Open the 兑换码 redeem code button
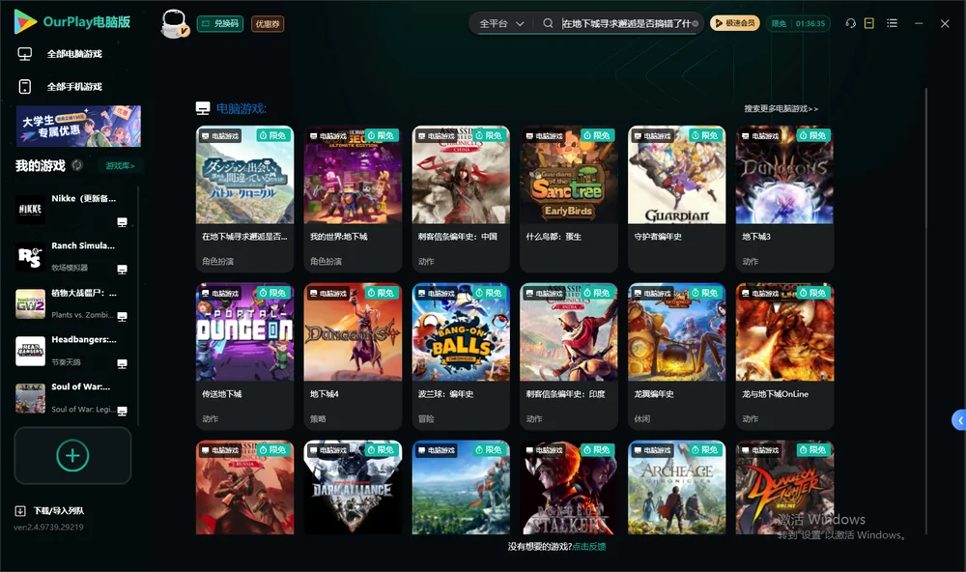Viewport: 966px width, 572px height. click(x=220, y=24)
